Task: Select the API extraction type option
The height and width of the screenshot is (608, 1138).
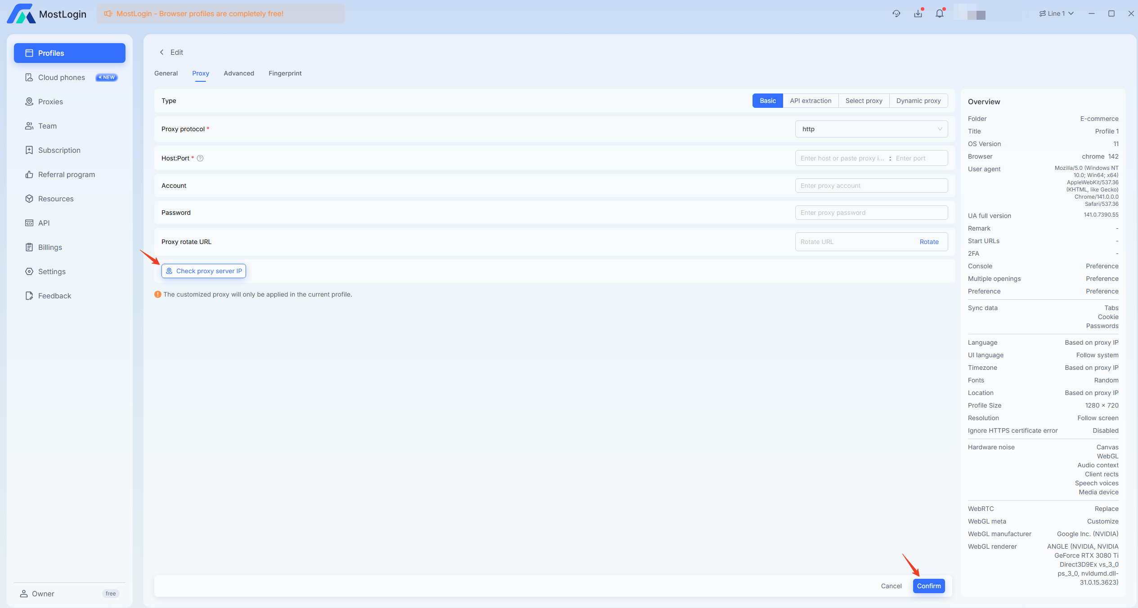Action: click(x=811, y=101)
